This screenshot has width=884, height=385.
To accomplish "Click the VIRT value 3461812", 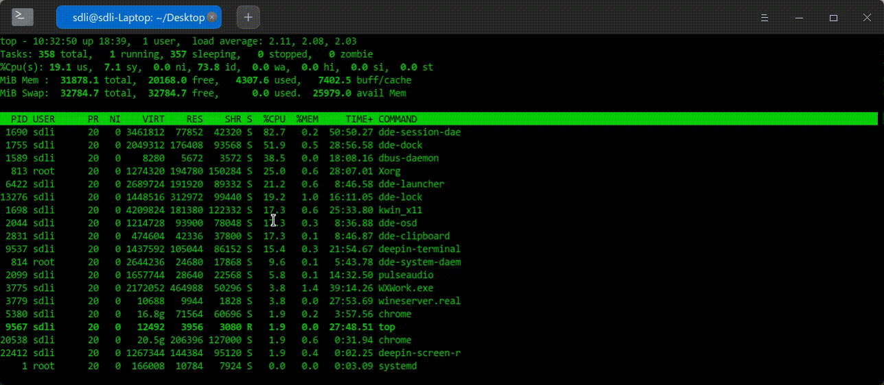I will click(146, 132).
